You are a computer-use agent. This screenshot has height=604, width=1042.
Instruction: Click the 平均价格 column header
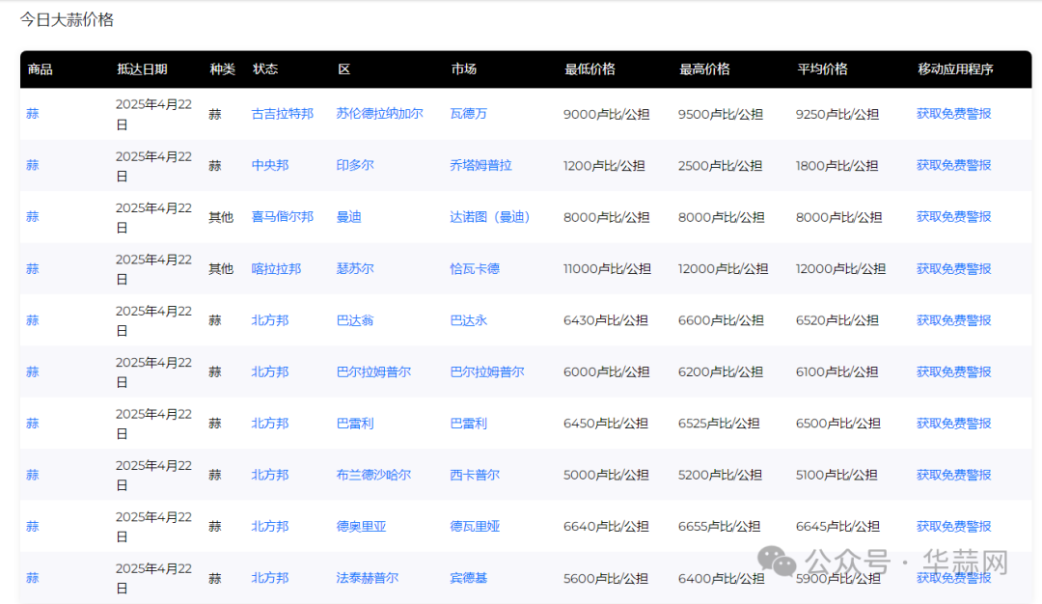822,69
